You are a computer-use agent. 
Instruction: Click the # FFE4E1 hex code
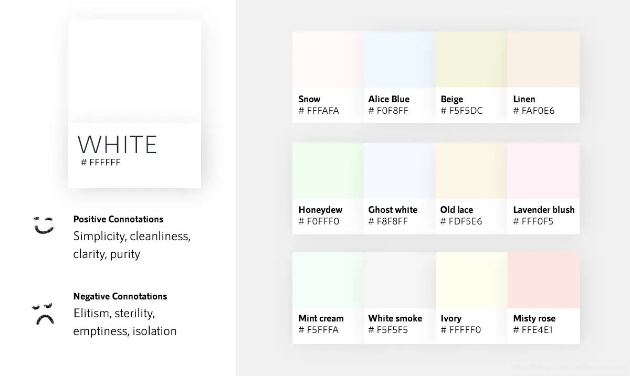tap(533, 330)
